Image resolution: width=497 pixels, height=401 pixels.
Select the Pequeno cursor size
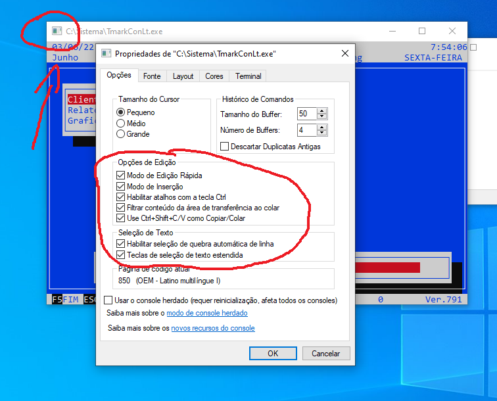coord(120,112)
